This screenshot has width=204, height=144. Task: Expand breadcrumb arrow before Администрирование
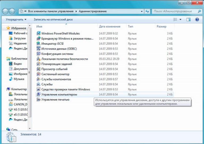[x=76, y=11]
